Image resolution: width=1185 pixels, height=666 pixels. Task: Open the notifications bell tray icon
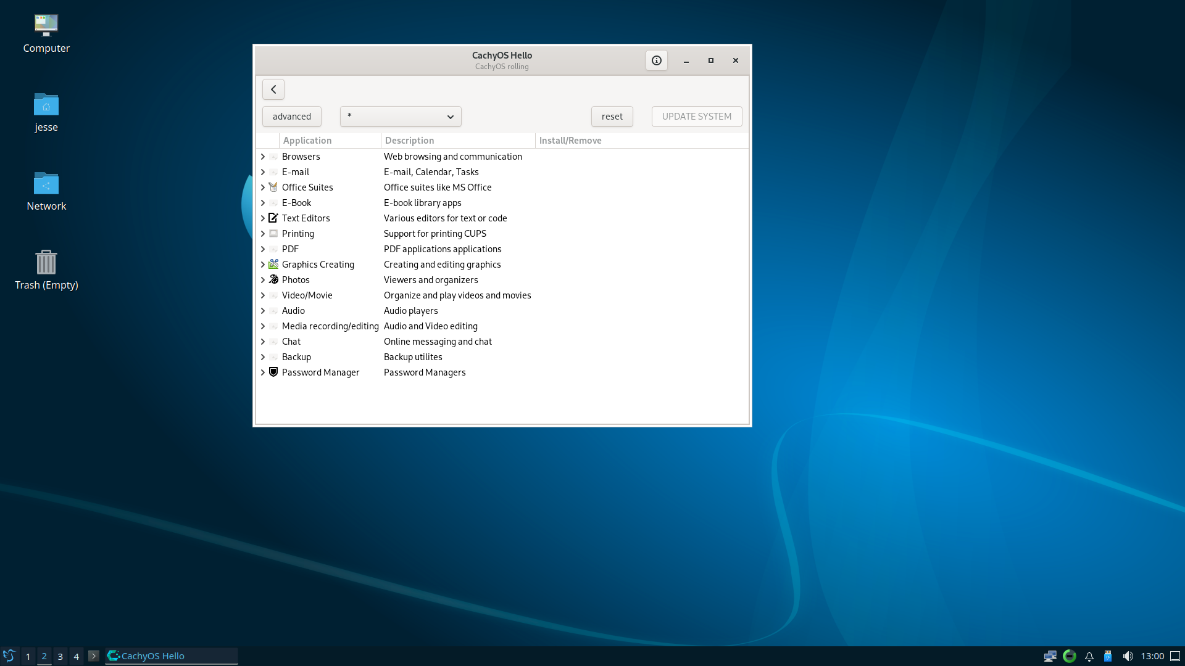(x=1089, y=656)
